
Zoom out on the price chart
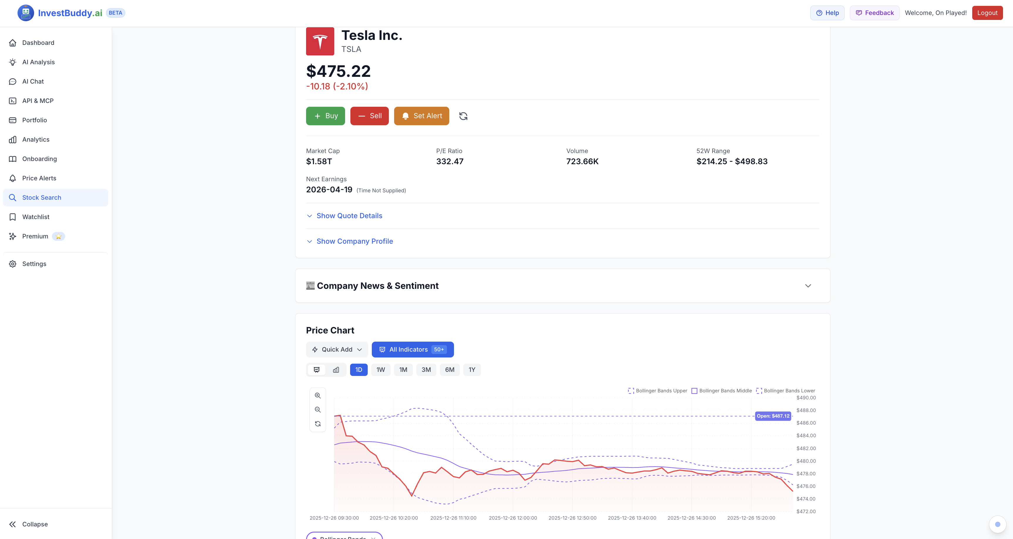317,409
